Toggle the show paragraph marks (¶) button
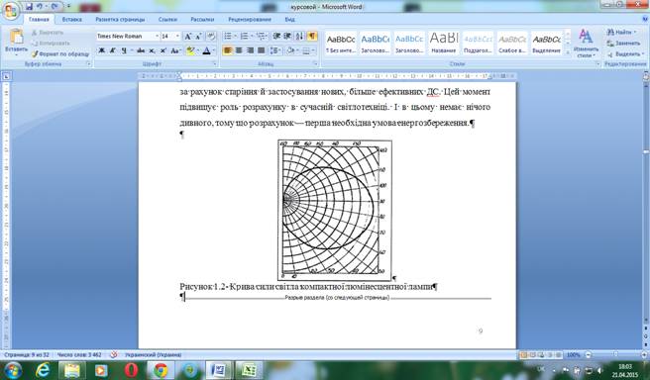Viewport: 650px width, 380px height. [x=312, y=36]
